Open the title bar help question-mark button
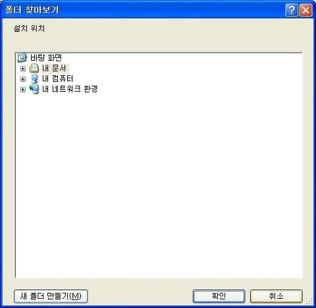 click(292, 10)
